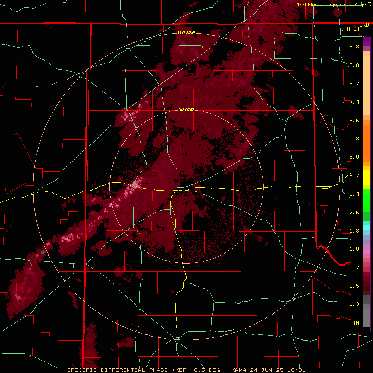Click the KAMA radar site identifier
Viewport: 373px width, 373px height.
238,370
